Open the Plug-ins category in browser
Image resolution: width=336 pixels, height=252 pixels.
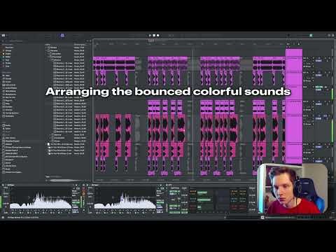pyautogui.click(x=8, y=101)
